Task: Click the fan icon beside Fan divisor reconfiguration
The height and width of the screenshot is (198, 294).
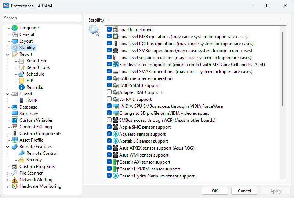Action: click(116, 65)
